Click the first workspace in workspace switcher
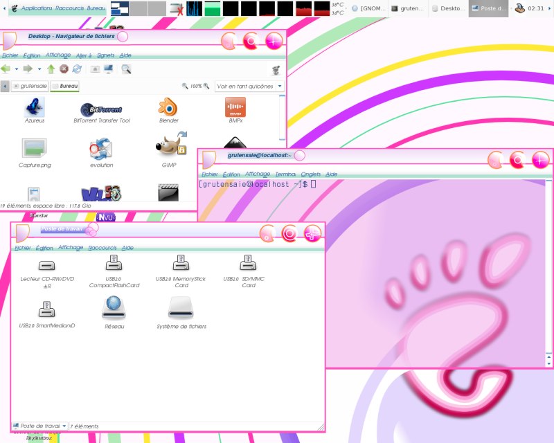554x443 pixels. (119, 8)
